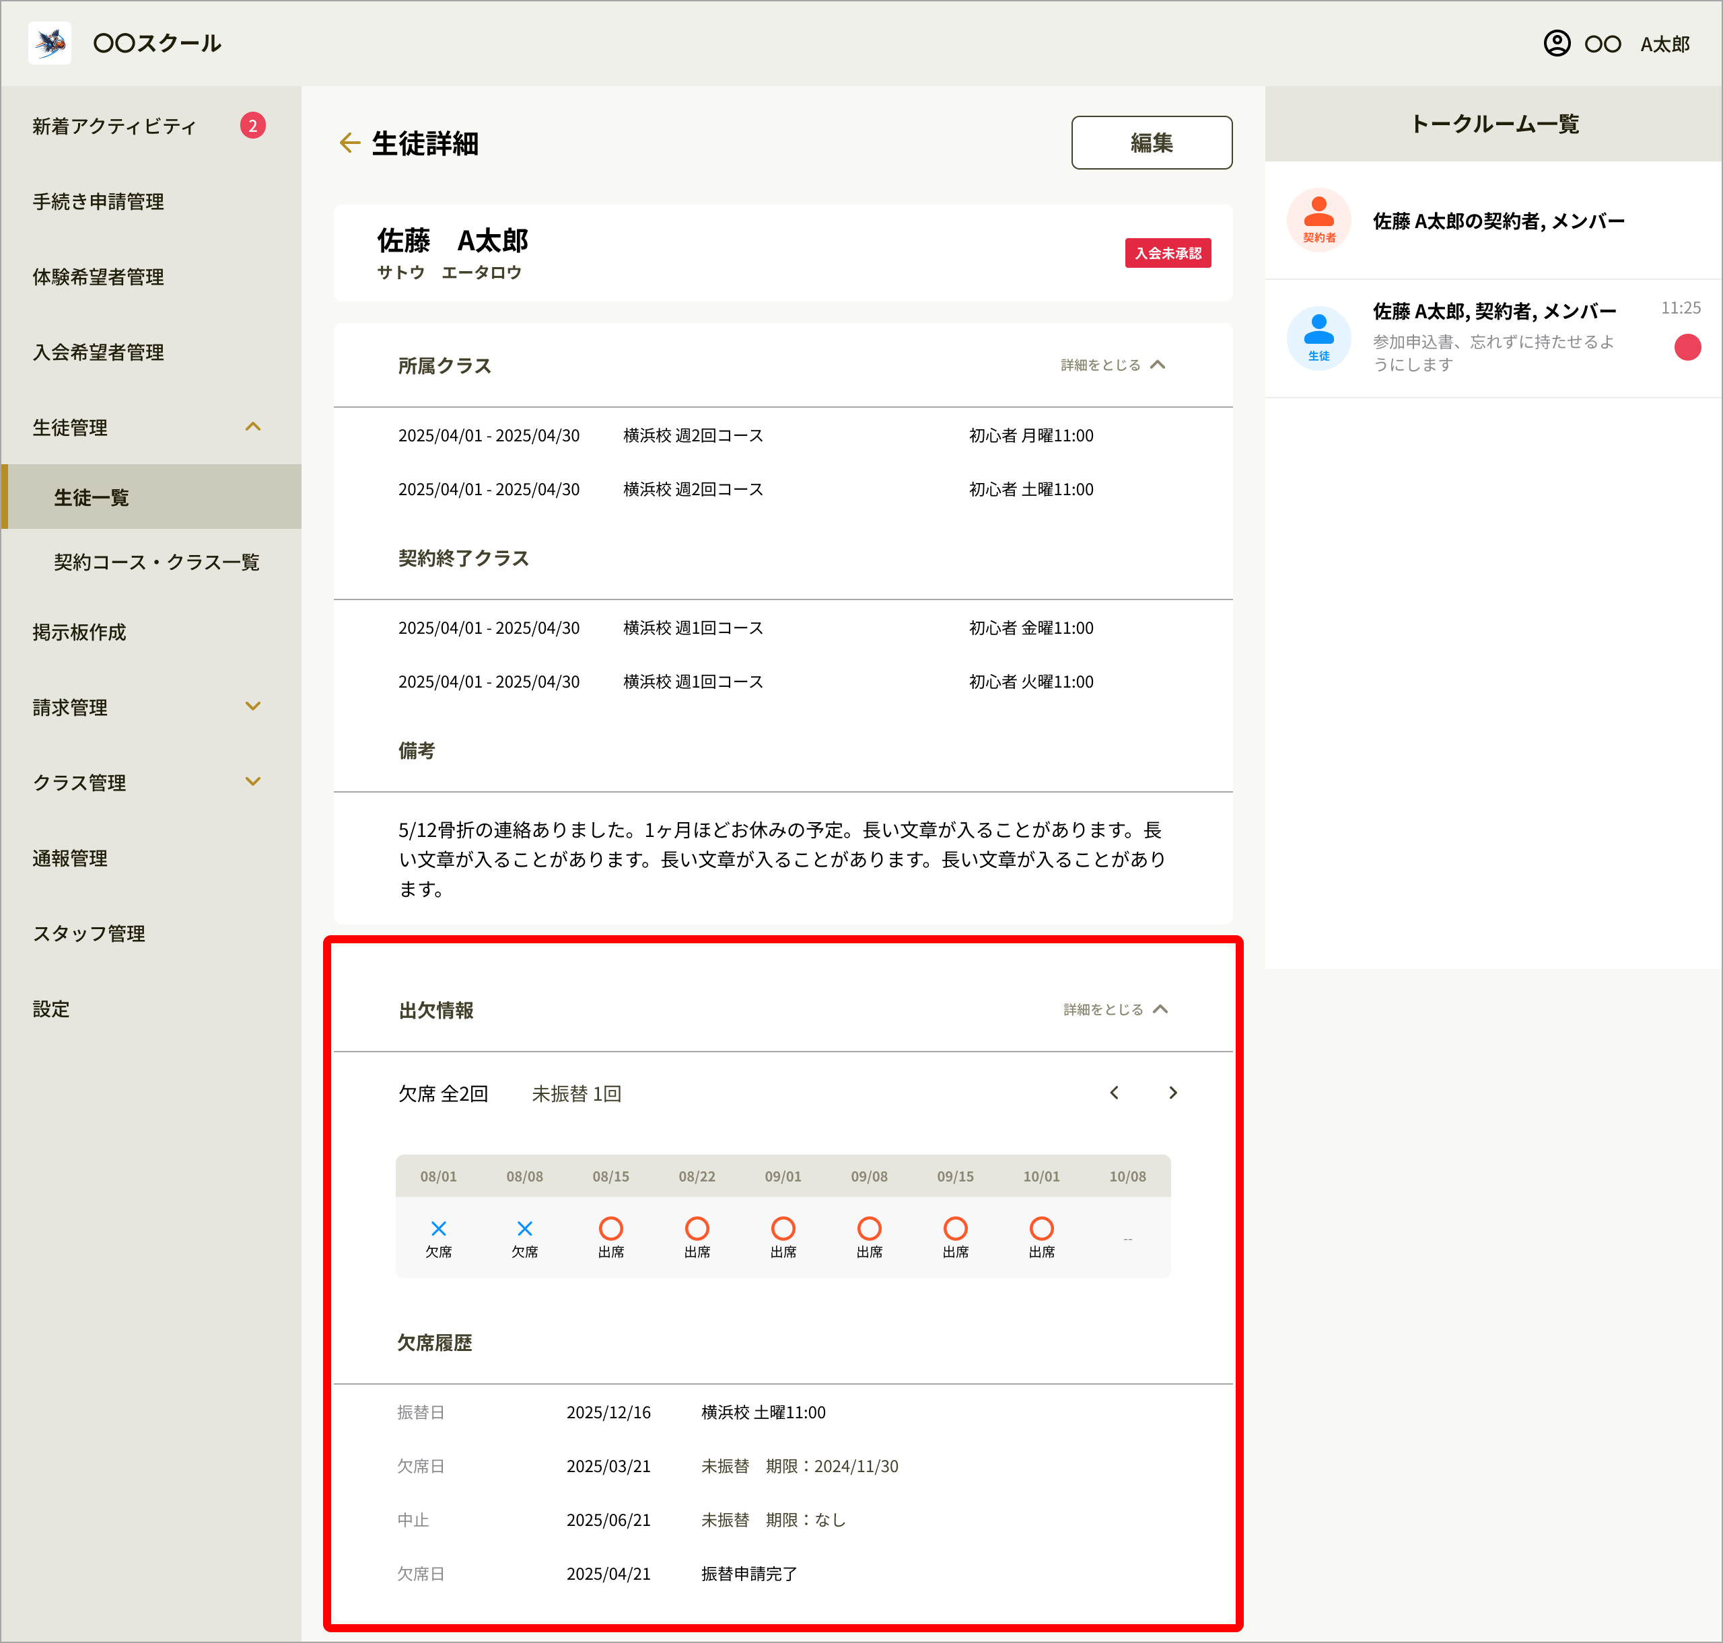Go back using the arrow beside 生徒詳細
The height and width of the screenshot is (1643, 1723).
pyautogui.click(x=349, y=143)
